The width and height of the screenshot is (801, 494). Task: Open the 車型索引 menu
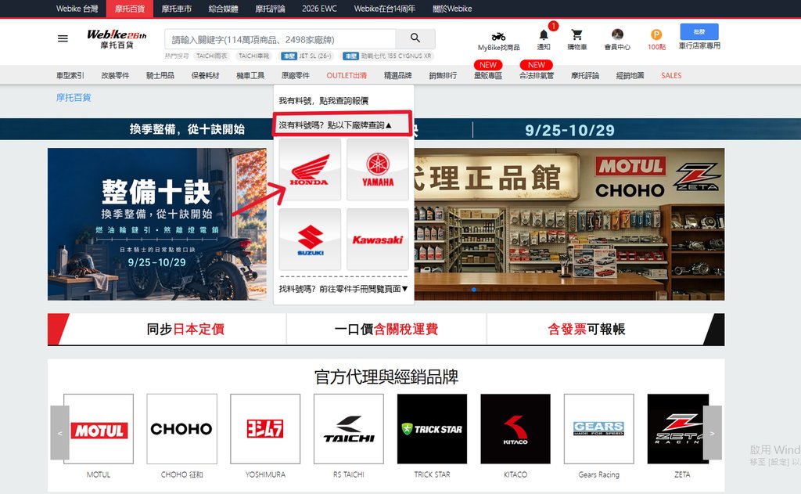70,75
